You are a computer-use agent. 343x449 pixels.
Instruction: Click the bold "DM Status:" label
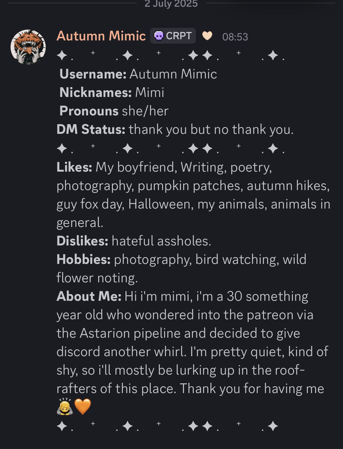(x=91, y=129)
